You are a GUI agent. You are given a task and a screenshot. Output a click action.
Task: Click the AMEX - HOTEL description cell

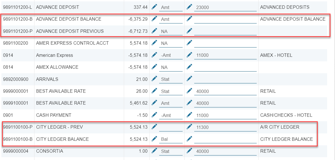[276, 55]
